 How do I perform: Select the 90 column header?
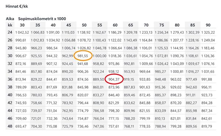(x=208, y=25)
